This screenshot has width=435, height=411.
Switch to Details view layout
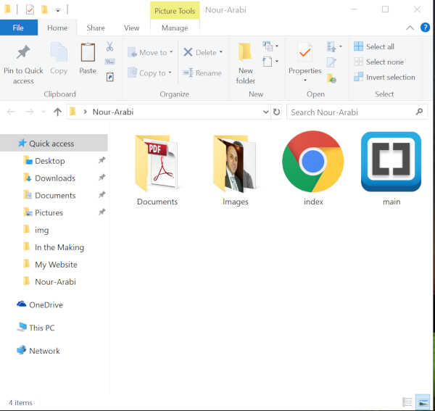click(x=407, y=402)
